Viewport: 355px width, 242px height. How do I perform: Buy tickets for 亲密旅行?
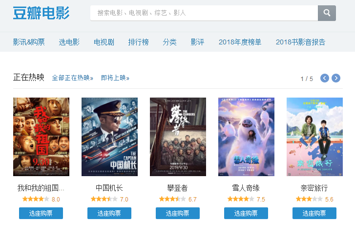[314, 213]
